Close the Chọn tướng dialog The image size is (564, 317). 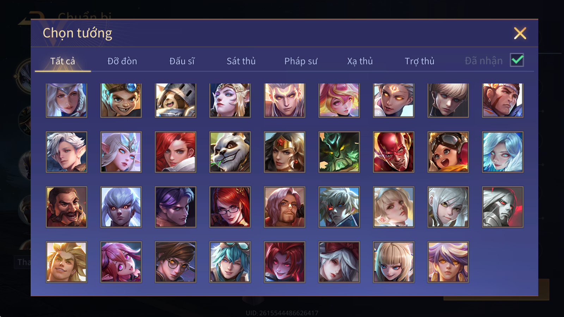(x=520, y=33)
